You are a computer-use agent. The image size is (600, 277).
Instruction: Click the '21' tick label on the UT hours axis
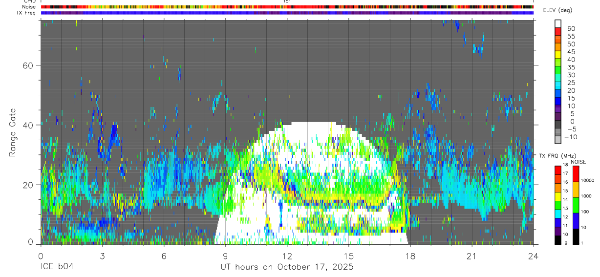472,256
